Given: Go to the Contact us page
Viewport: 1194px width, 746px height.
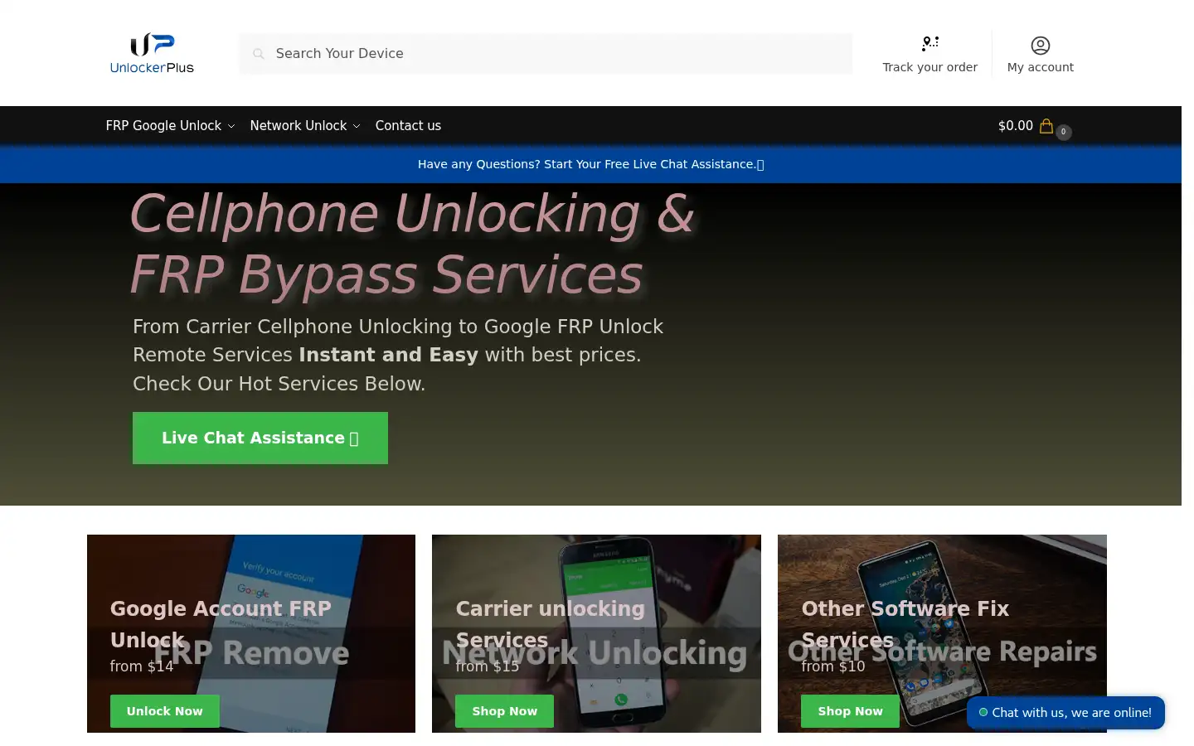Looking at the screenshot, I should tap(408, 126).
